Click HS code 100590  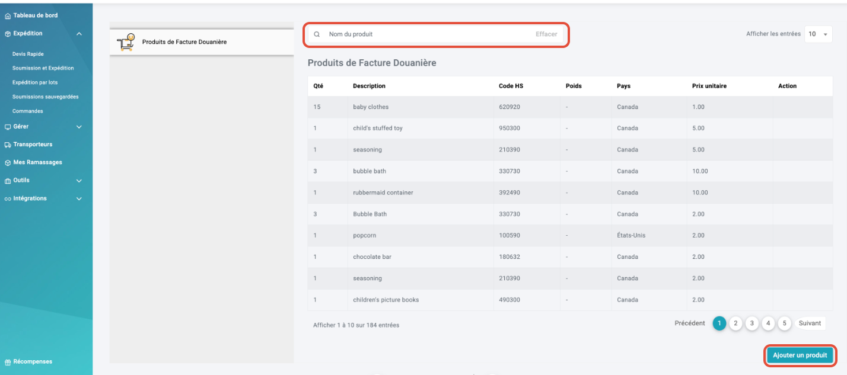click(510, 236)
